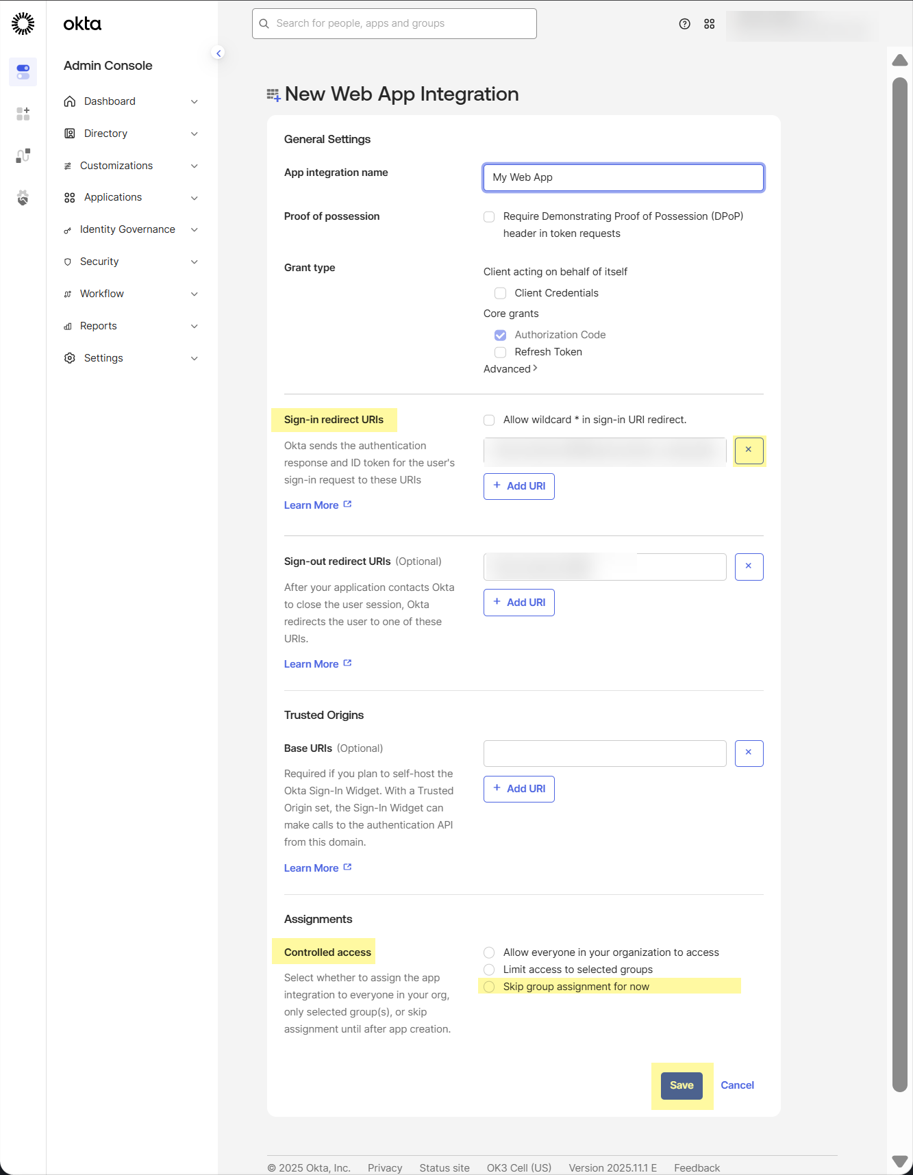The width and height of the screenshot is (913, 1175).
Task: Open the Reports menu item
Action: (99, 326)
